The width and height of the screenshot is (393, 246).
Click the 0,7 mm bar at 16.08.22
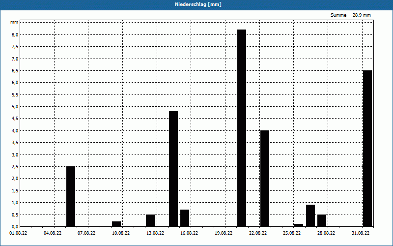click(185, 218)
